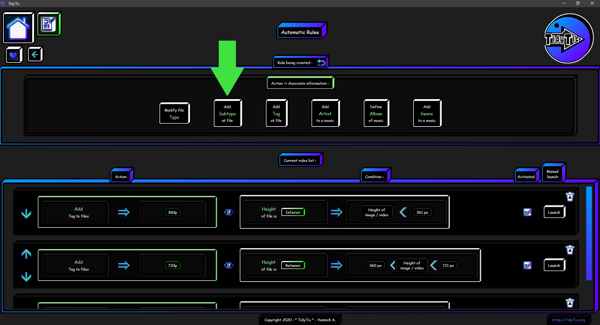Click the action arrow in 360p rule

[x=124, y=212]
